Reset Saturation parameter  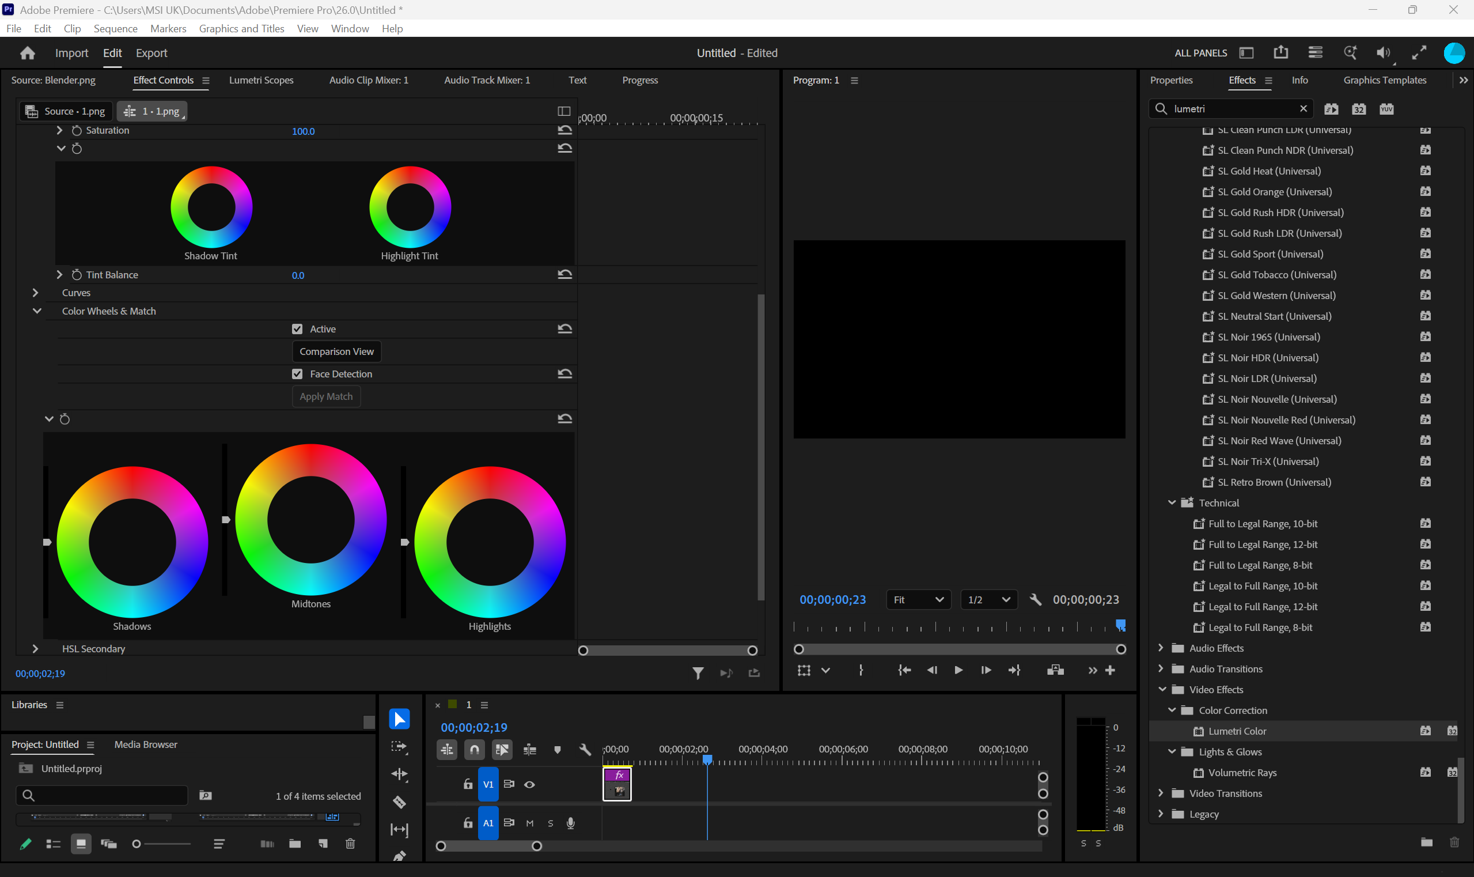click(565, 131)
